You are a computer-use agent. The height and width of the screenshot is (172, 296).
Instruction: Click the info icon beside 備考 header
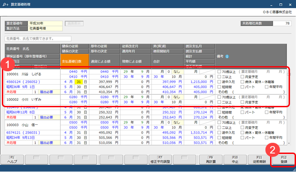[227, 56]
